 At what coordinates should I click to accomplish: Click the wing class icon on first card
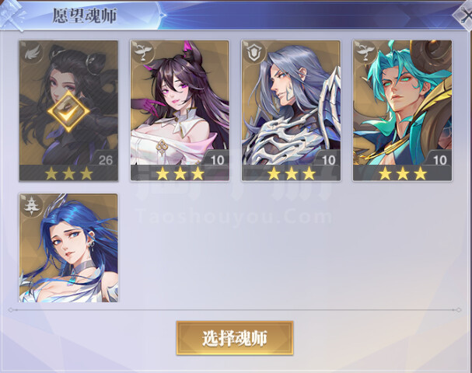point(32,53)
